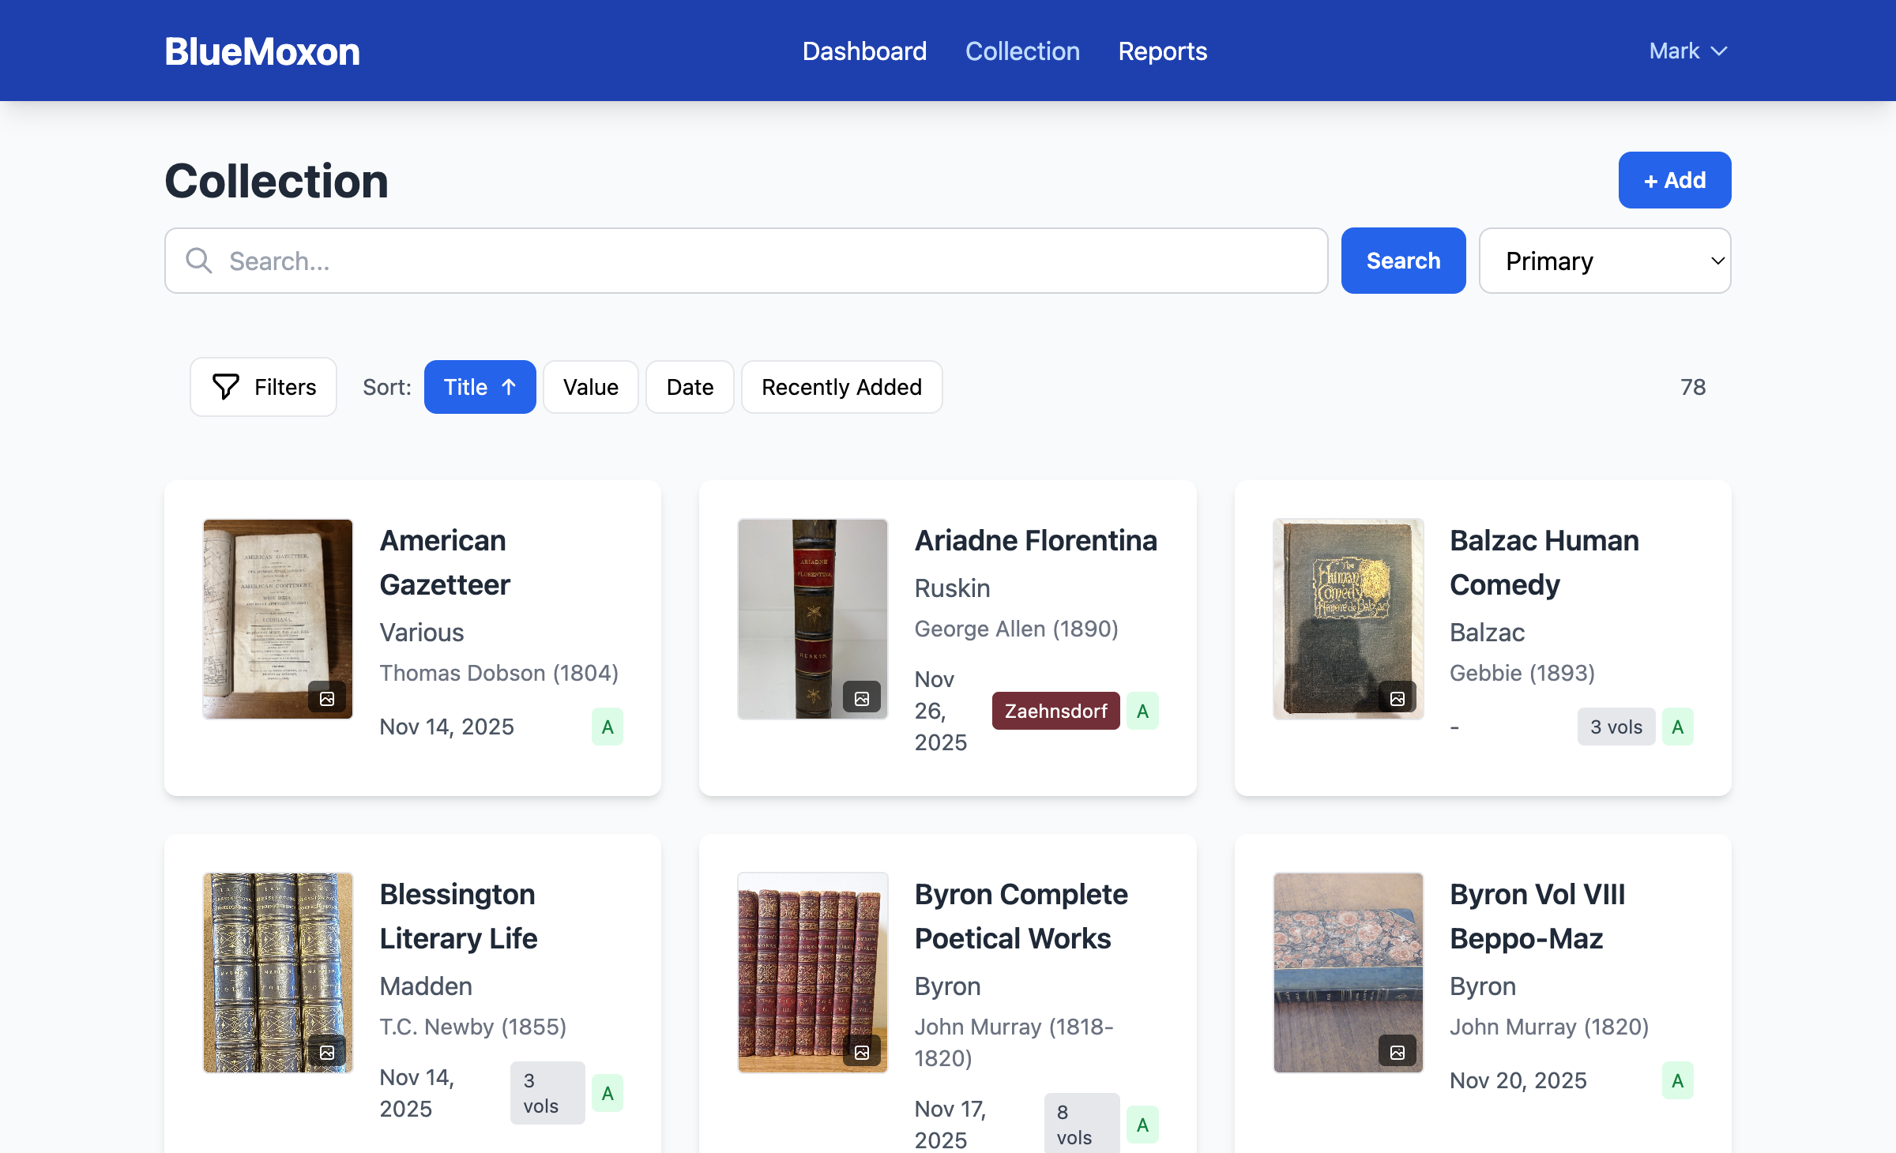Navigate to the Dashboard tab
The image size is (1896, 1153).
click(x=864, y=51)
